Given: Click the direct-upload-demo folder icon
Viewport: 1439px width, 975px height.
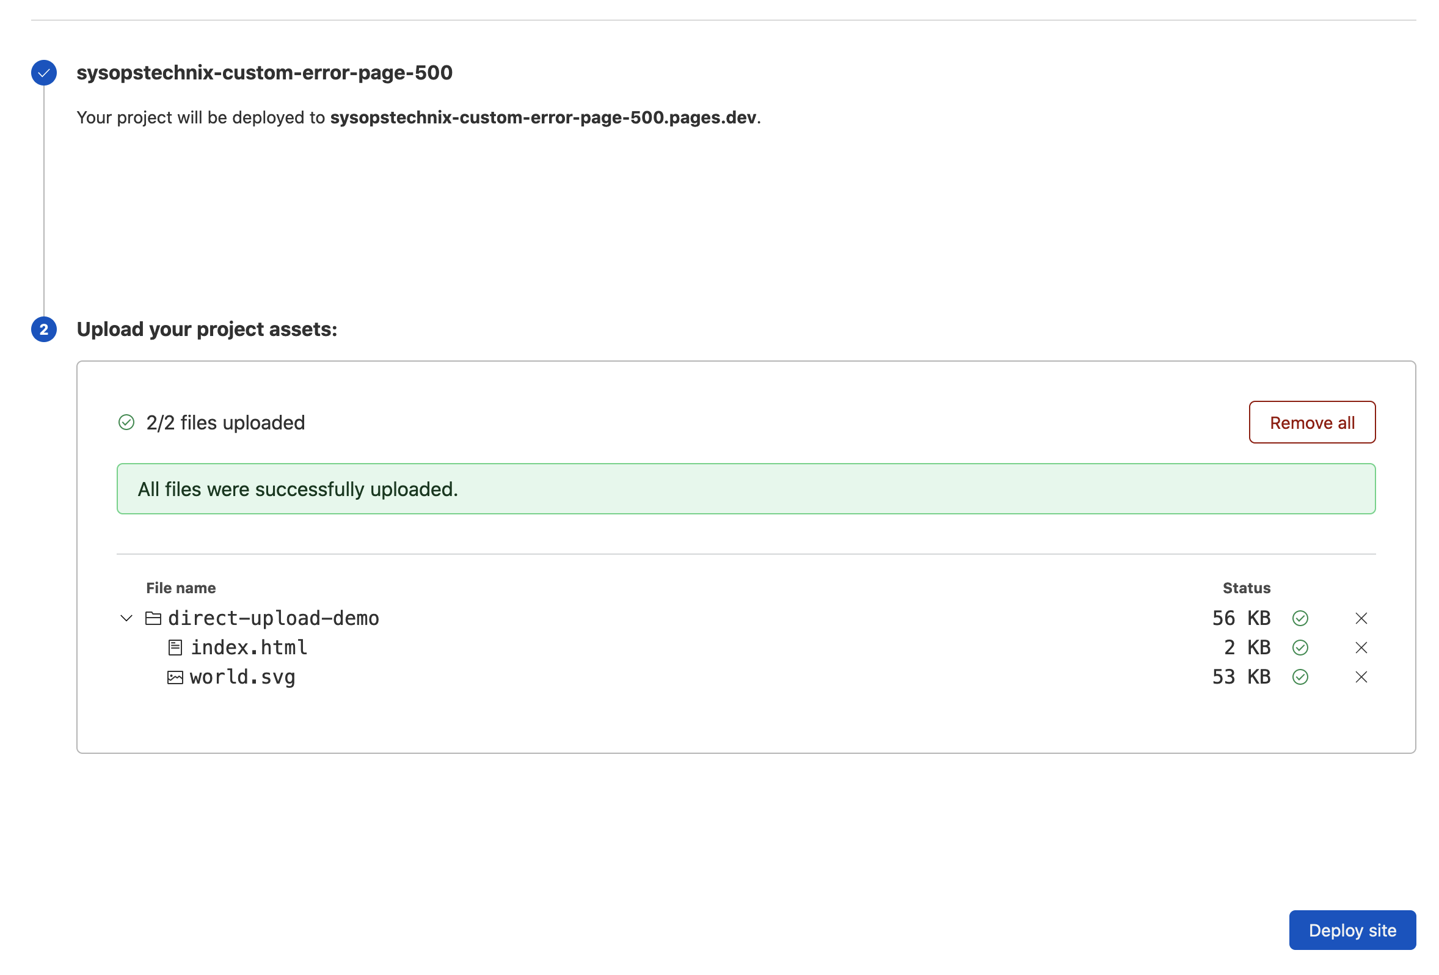Looking at the screenshot, I should coord(153,618).
